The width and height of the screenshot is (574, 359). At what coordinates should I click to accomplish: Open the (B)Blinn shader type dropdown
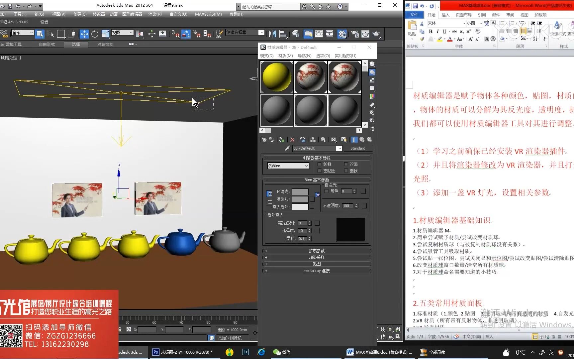click(288, 166)
